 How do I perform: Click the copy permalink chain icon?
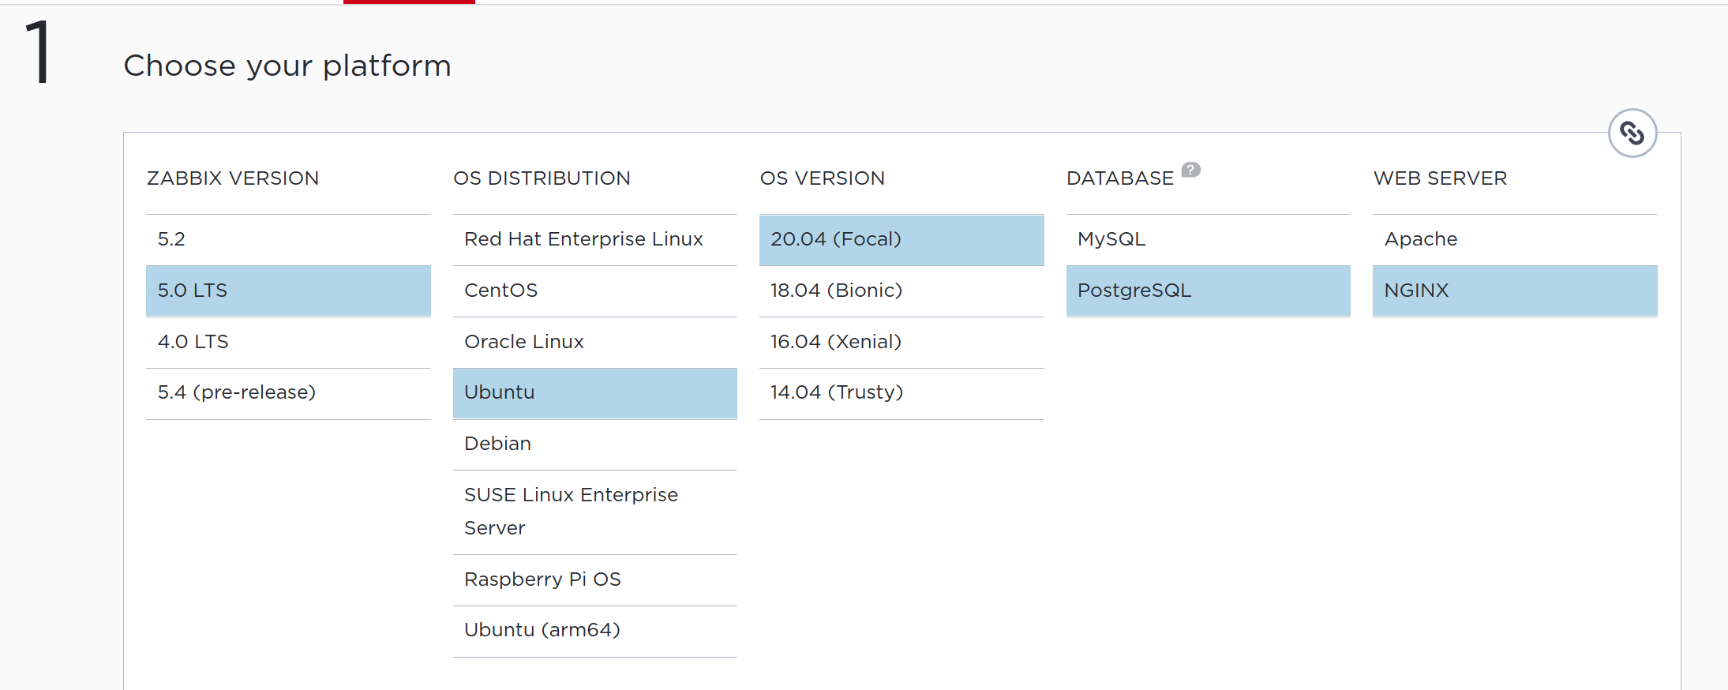(x=1632, y=133)
